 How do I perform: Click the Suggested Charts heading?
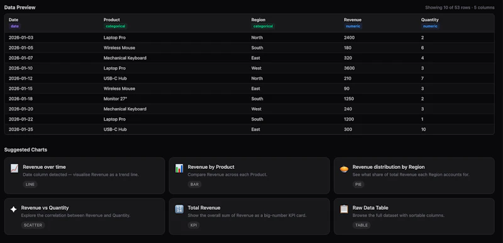point(26,150)
